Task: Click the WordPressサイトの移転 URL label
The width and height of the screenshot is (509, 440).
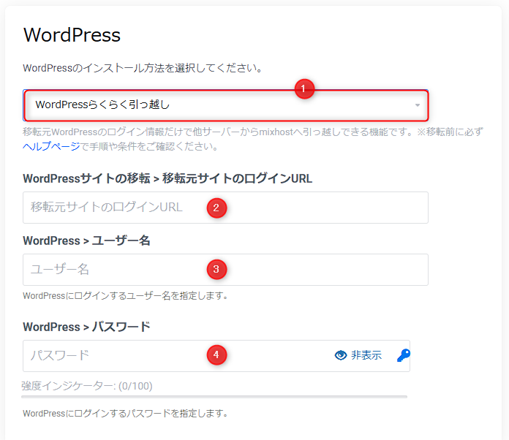Action: point(167,178)
